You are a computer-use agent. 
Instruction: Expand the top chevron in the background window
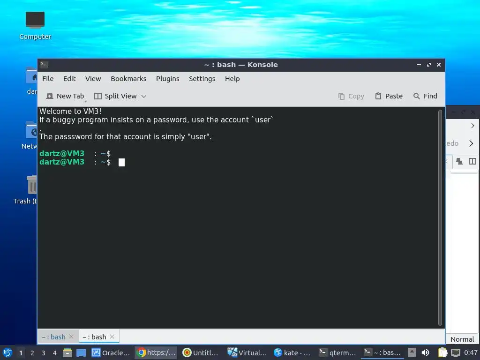tap(472, 126)
